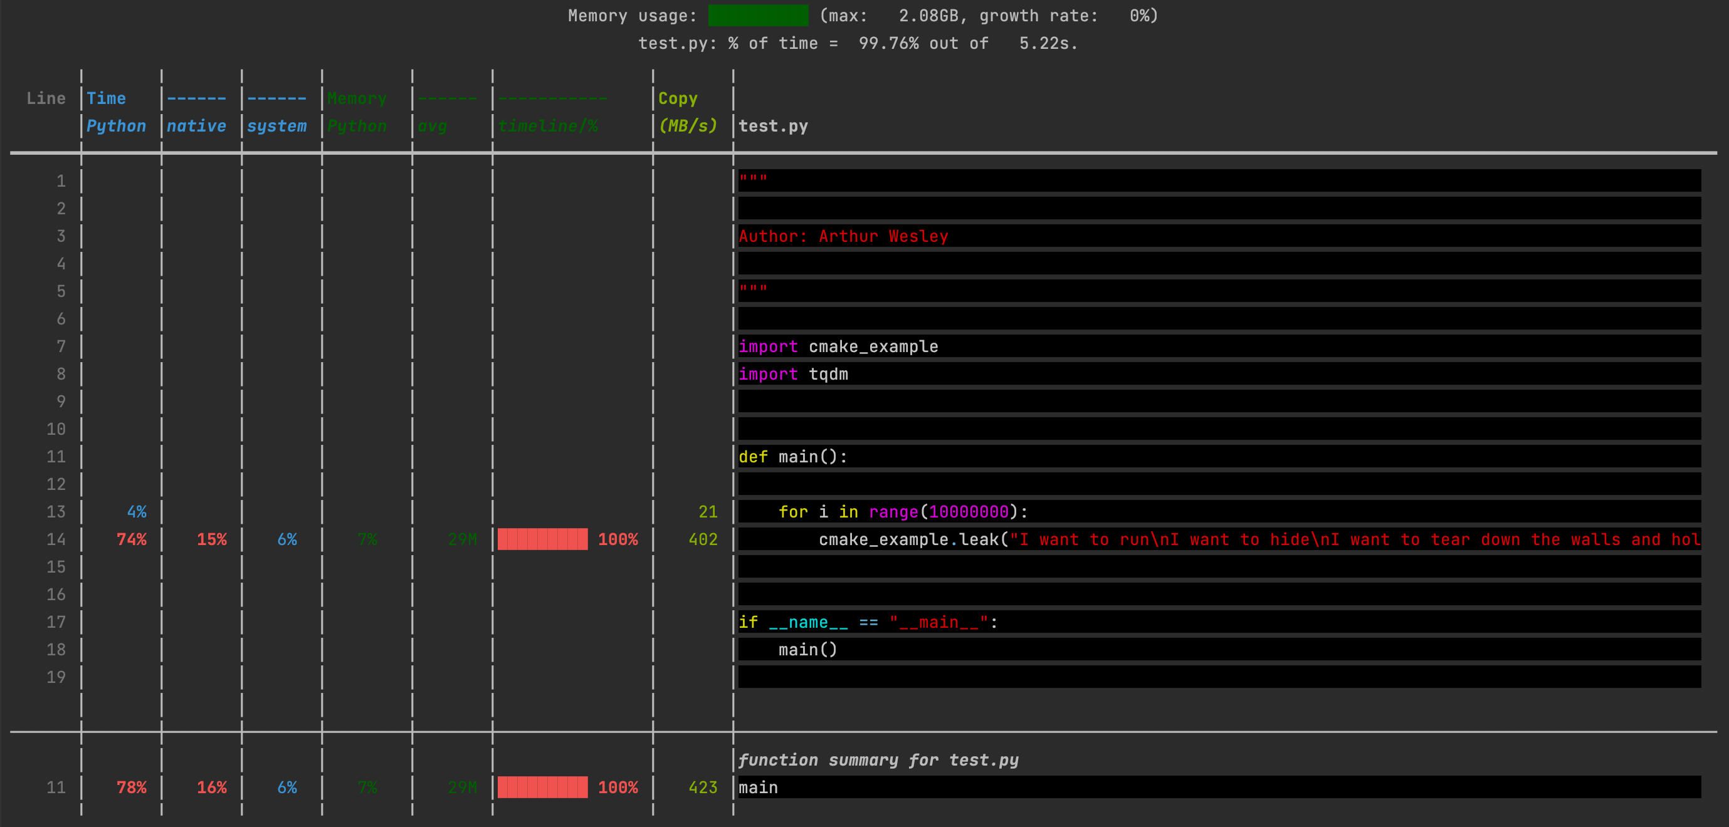Click the "Time Python" column header
The height and width of the screenshot is (827, 1729).
coord(115,112)
